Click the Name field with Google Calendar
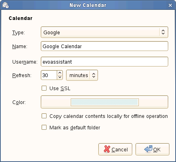176x162 pixels. coord(105,46)
